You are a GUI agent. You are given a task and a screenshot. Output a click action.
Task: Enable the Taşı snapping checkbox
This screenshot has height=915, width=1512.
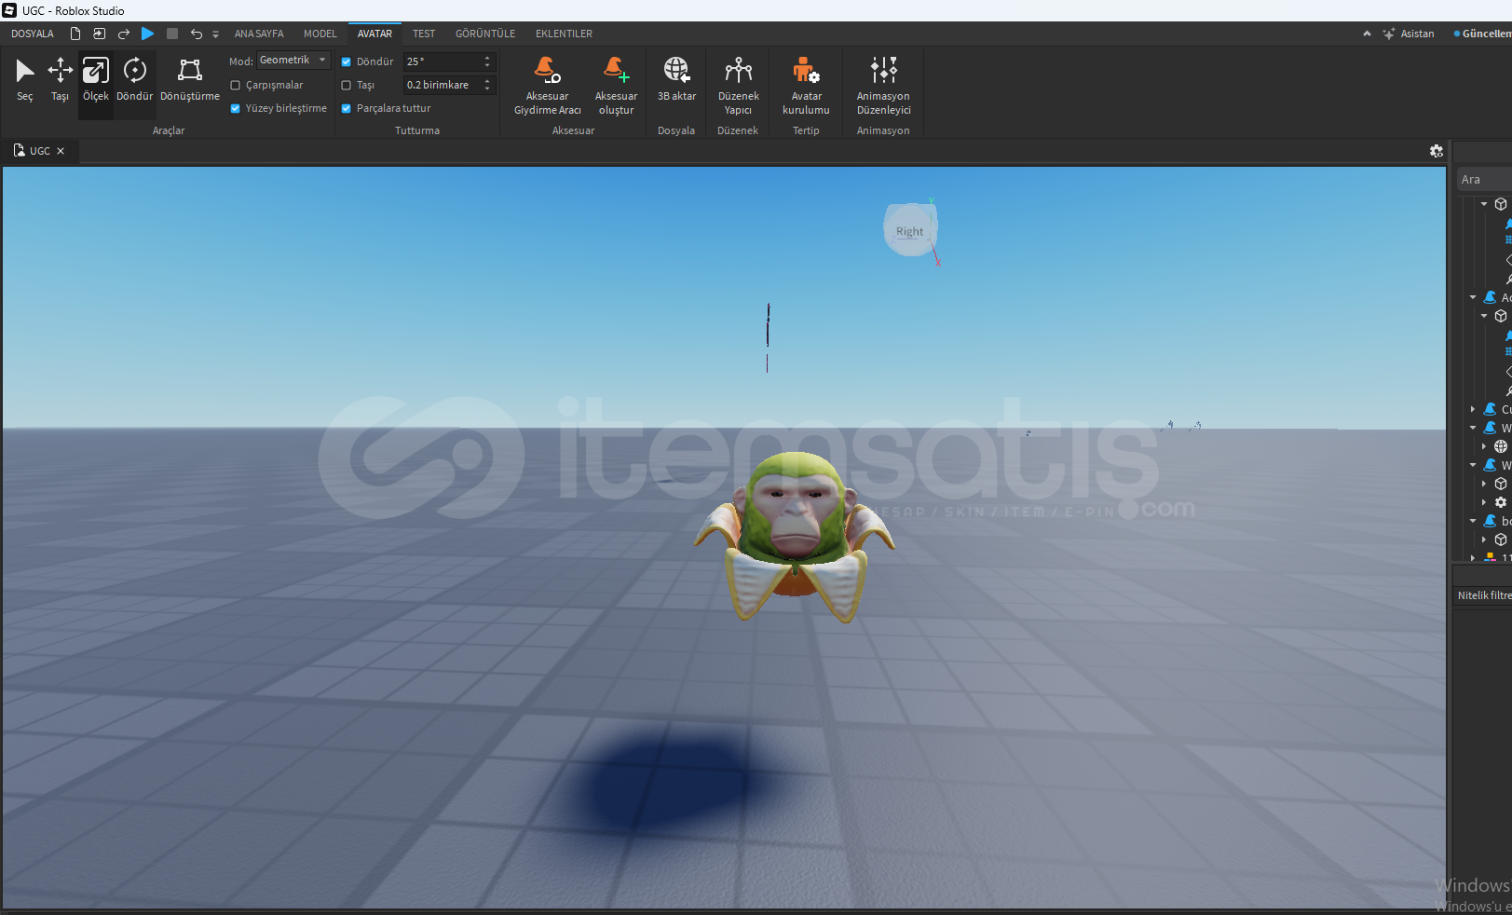pyautogui.click(x=347, y=85)
